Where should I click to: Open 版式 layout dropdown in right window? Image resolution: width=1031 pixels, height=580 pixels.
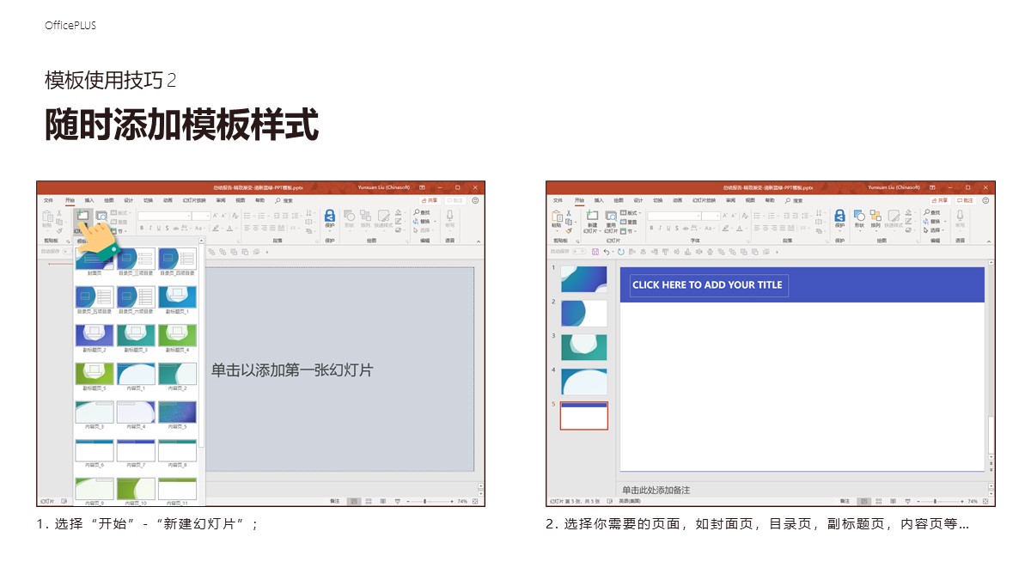coord(631,213)
